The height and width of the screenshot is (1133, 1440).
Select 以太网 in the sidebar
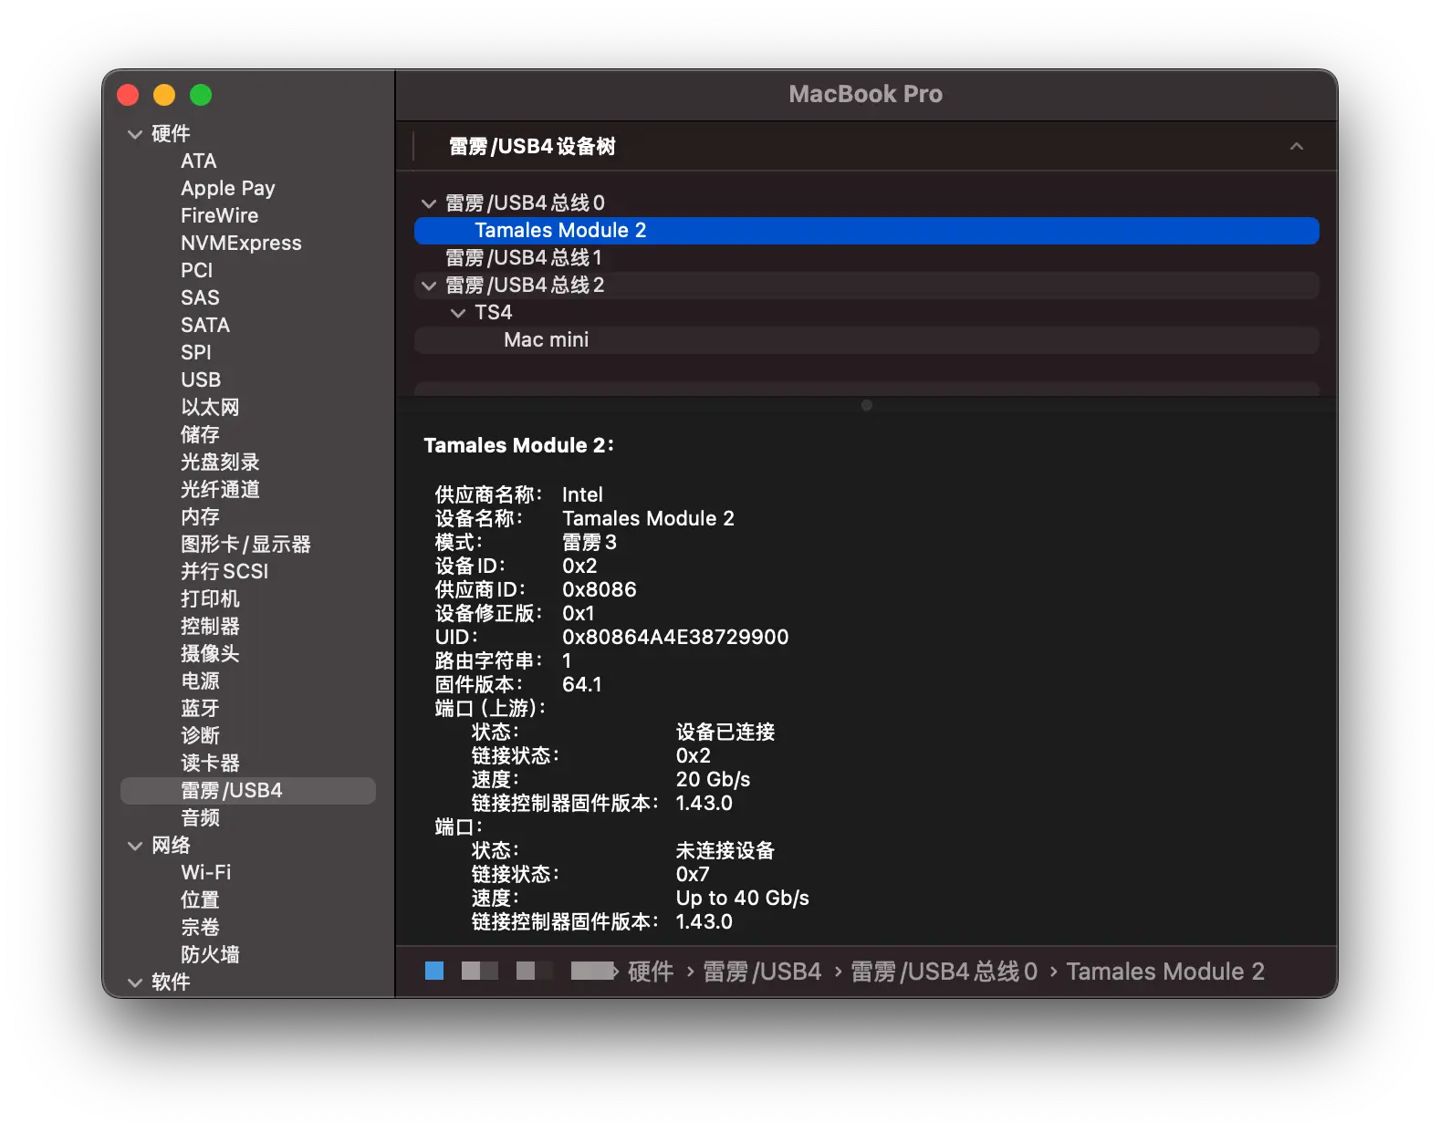210,408
